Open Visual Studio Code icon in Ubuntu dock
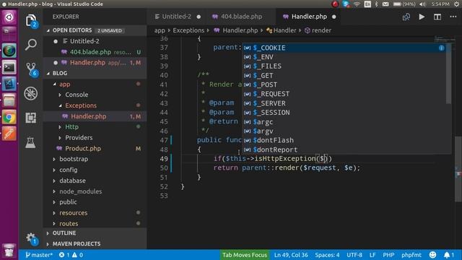Viewport: 462px width, 260px height. (x=9, y=84)
